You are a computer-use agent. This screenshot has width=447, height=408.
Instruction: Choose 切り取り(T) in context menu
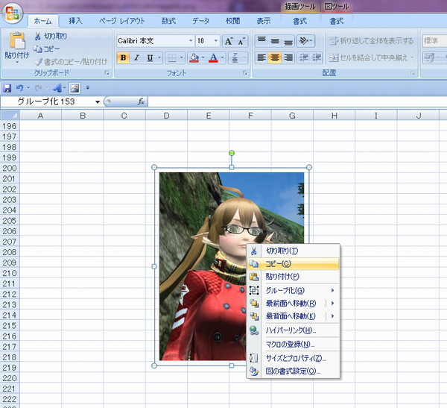[294, 251]
